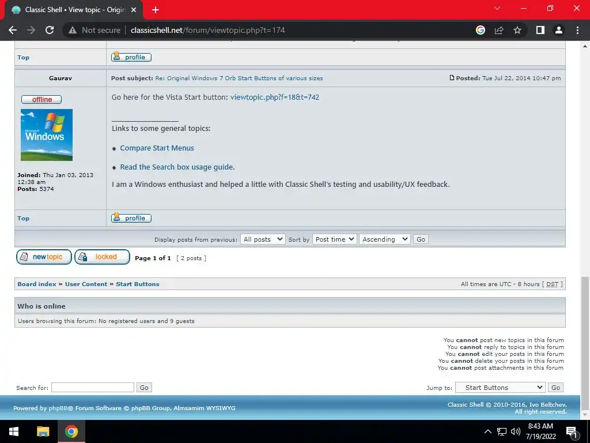Click the Start Buttons breadcrumb
This screenshot has height=443, width=590.
pyautogui.click(x=138, y=284)
